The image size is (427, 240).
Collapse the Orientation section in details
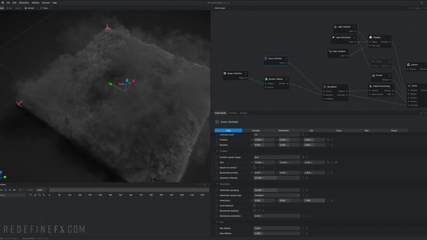click(218, 184)
